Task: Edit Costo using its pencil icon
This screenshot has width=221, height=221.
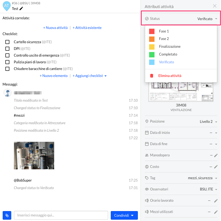Action: [x=216, y=167]
